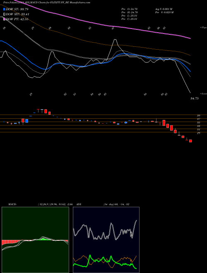207x273 pixels.
Task: Click the 'MACD:' panel heading
Action: pos(12,204)
